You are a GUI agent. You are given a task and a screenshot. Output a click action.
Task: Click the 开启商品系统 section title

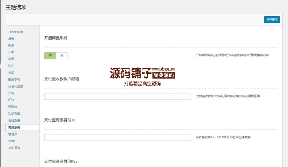[x=56, y=38]
